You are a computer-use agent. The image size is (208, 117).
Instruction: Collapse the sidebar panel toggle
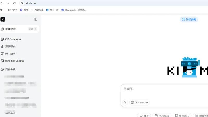pyautogui.click(x=36, y=19)
